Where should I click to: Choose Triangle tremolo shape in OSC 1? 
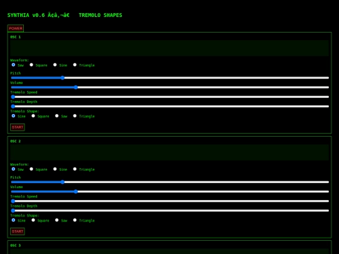tap(75, 116)
